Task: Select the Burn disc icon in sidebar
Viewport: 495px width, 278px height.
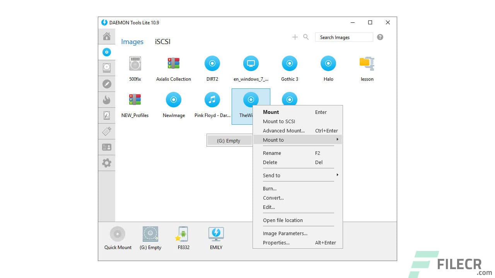Action: (x=107, y=99)
